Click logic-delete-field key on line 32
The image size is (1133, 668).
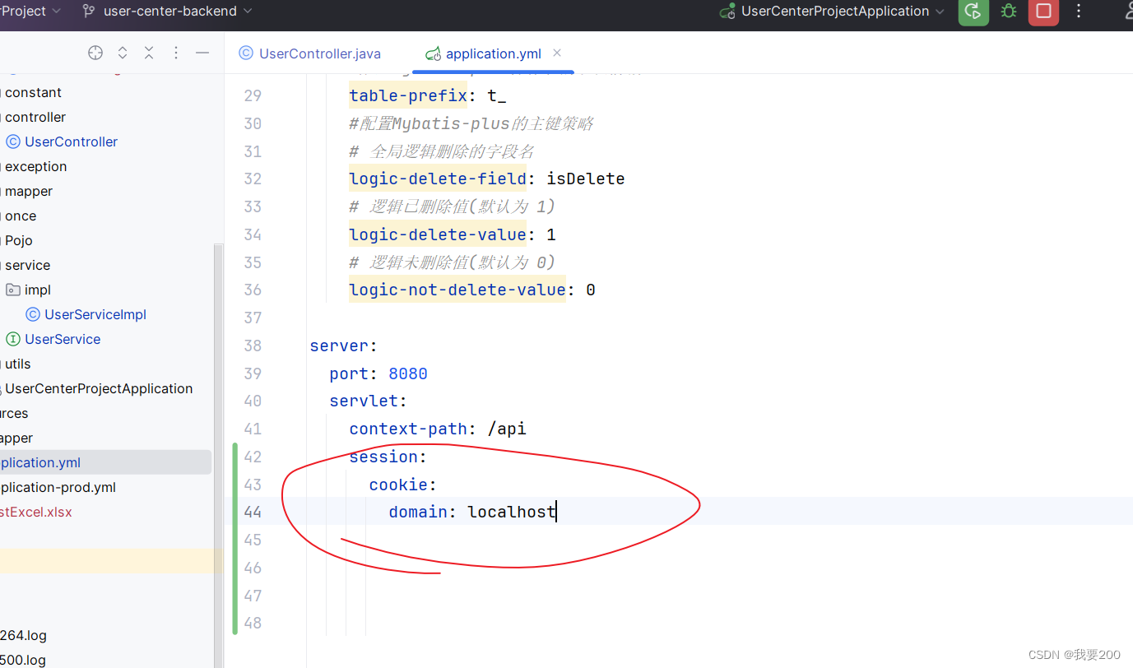438,179
